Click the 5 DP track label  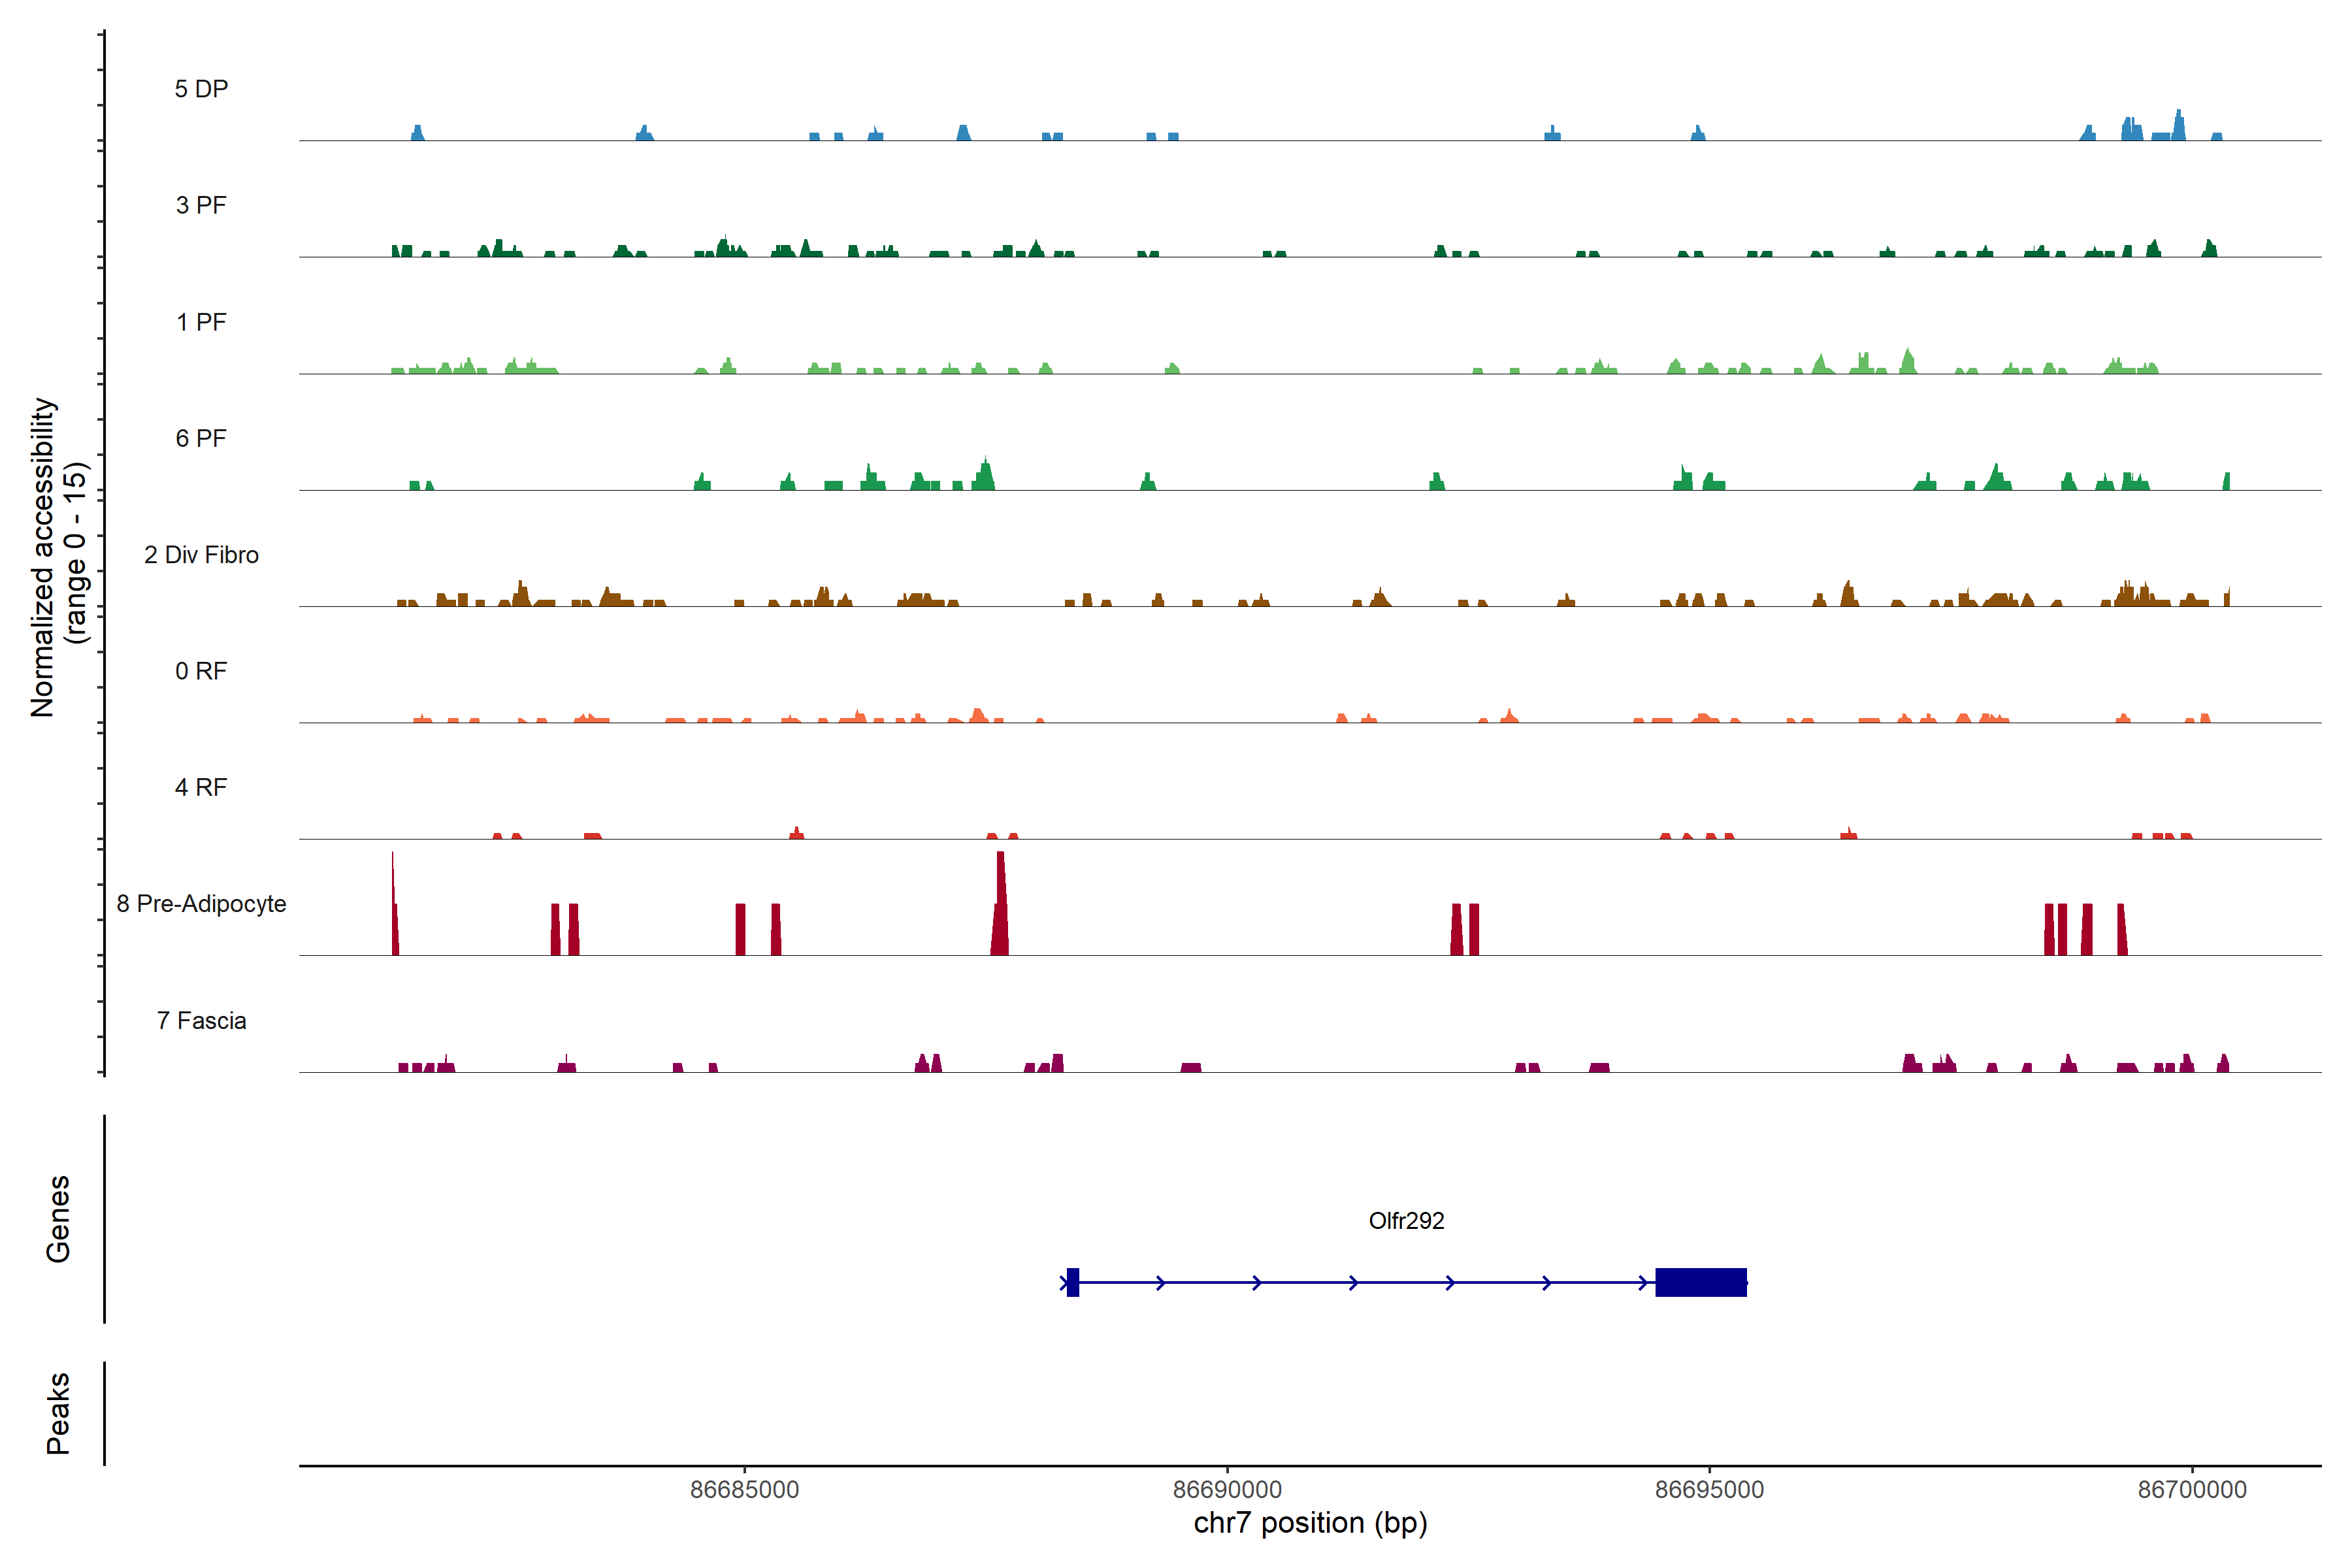pos(201,89)
